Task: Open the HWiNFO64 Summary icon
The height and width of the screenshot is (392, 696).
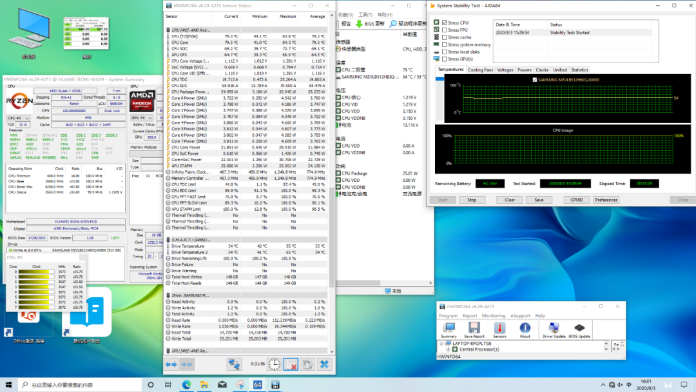Action: (x=449, y=329)
